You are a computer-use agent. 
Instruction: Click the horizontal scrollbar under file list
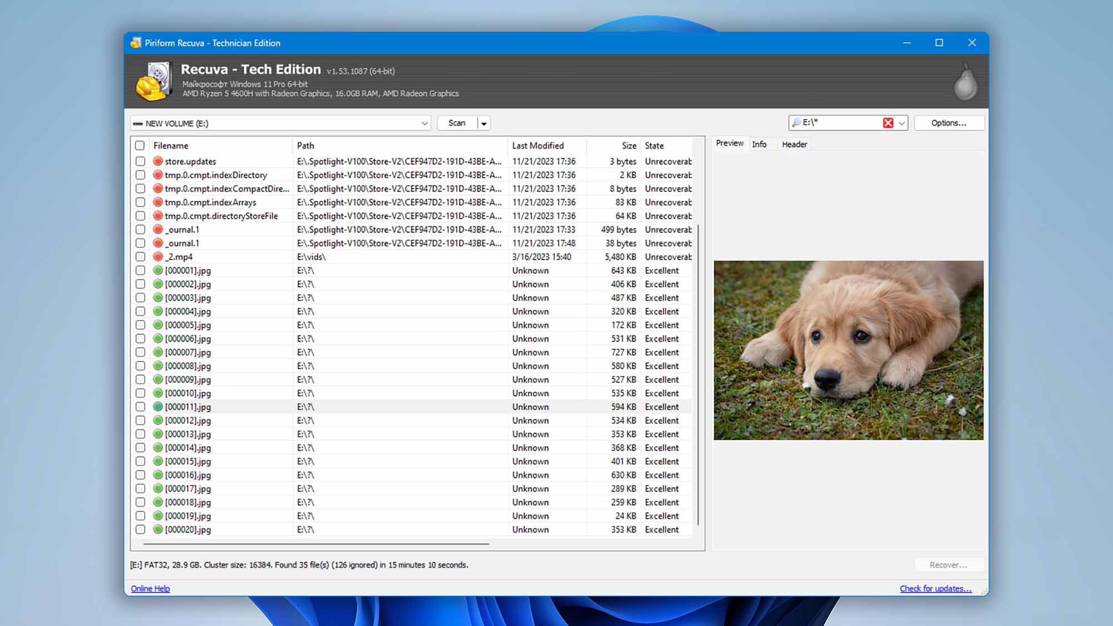pyautogui.click(x=316, y=544)
